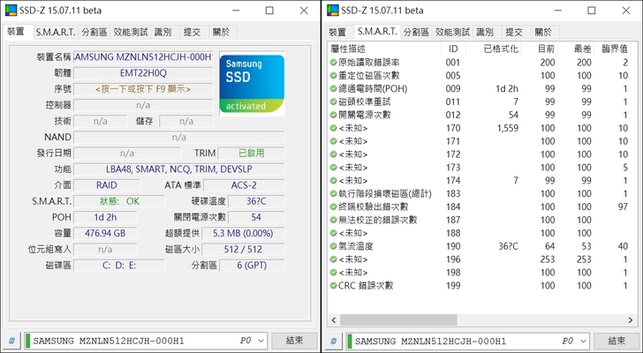Screen dimensions: 643x353
Task: Sort by the 屬性描述 column header
Action: (384, 49)
